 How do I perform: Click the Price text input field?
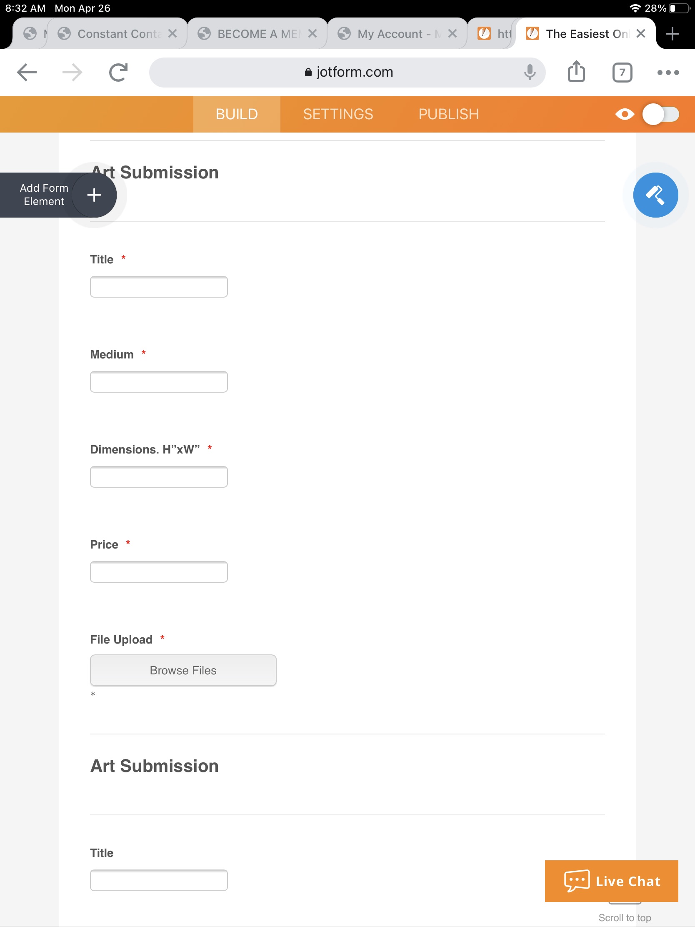[x=158, y=571]
